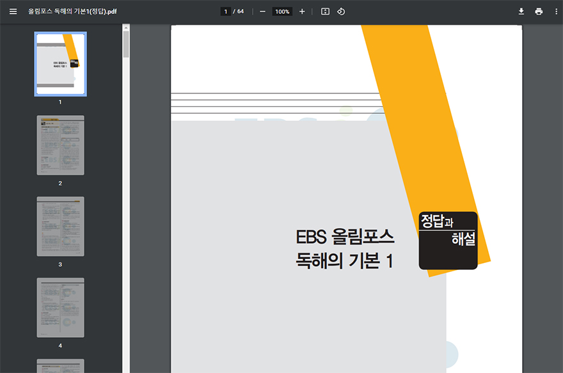Print the document
This screenshot has height=373, width=563.
pyautogui.click(x=539, y=12)
